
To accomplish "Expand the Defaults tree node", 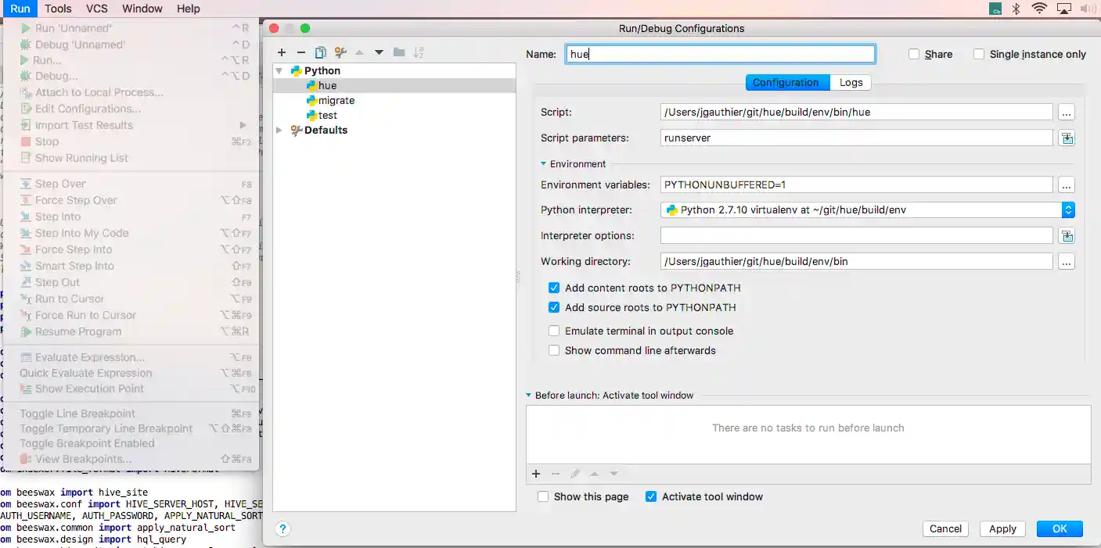I will coord(279,130).
